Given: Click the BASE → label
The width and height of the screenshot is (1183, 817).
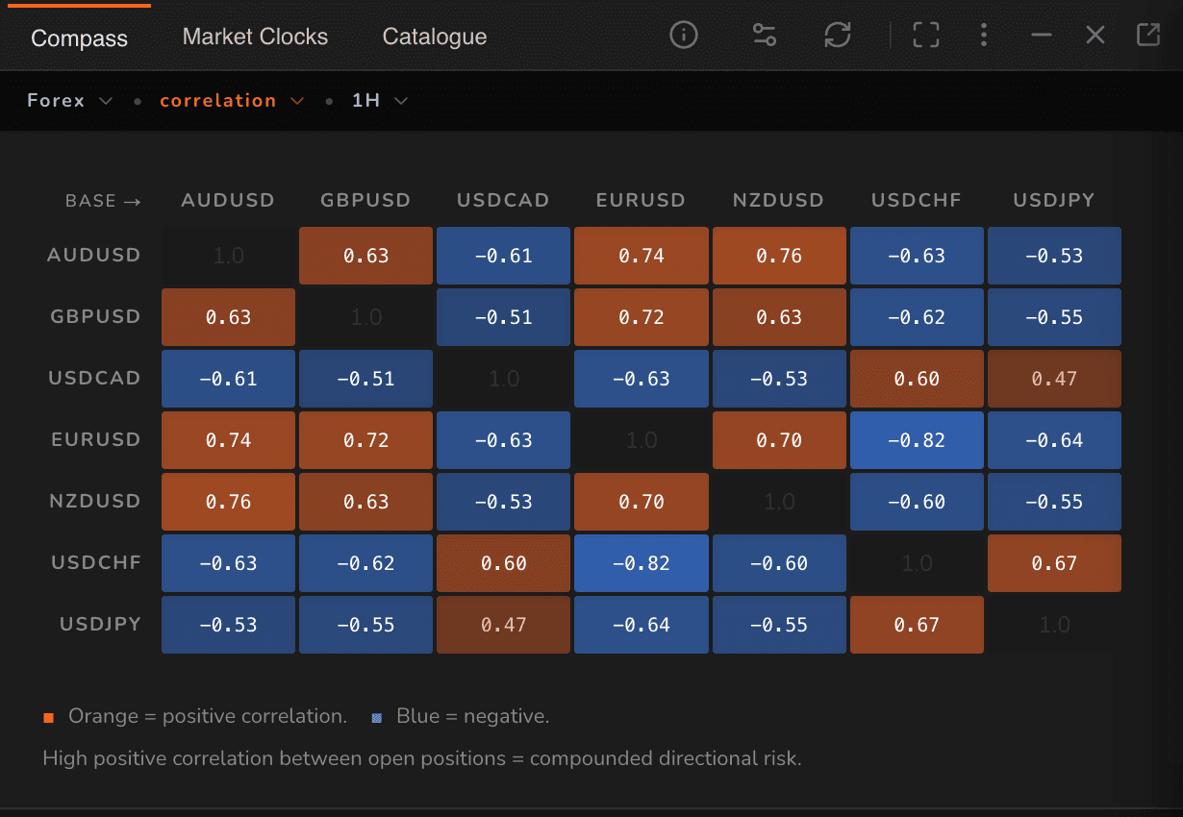Looking at the screenshot, I should click(x=103, y=201).
